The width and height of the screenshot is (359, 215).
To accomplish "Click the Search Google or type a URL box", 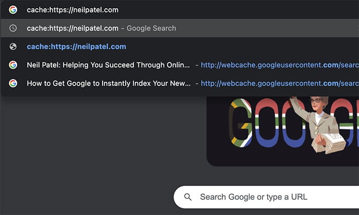I will coord(266,197).
